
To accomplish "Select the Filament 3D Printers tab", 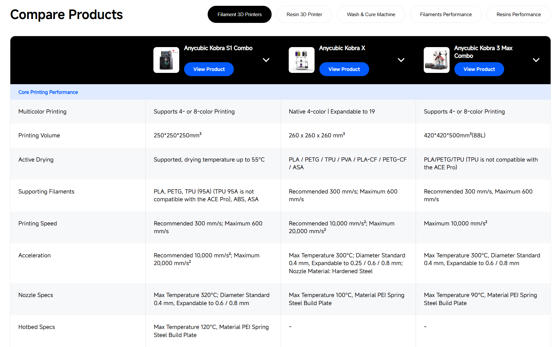I will click(240, 15).
